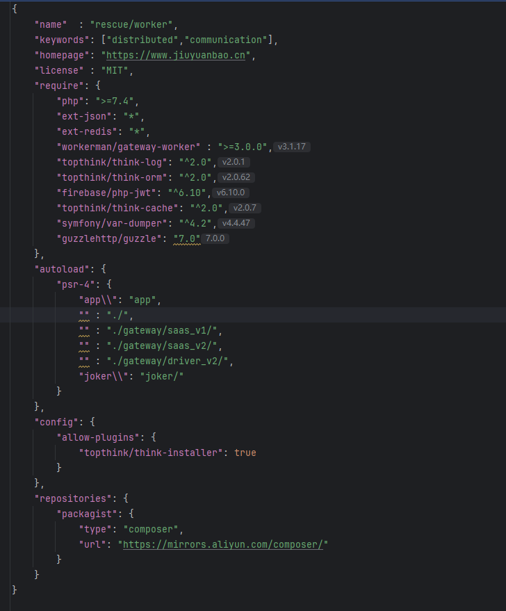
Task: Click the "communication" keyword string
Action: (225, 40)
